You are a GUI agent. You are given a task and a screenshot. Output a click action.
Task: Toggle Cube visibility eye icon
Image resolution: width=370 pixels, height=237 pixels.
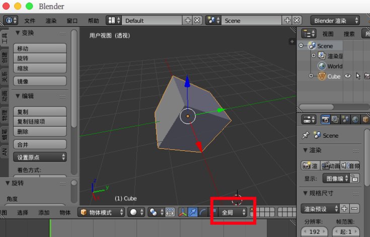347,77
